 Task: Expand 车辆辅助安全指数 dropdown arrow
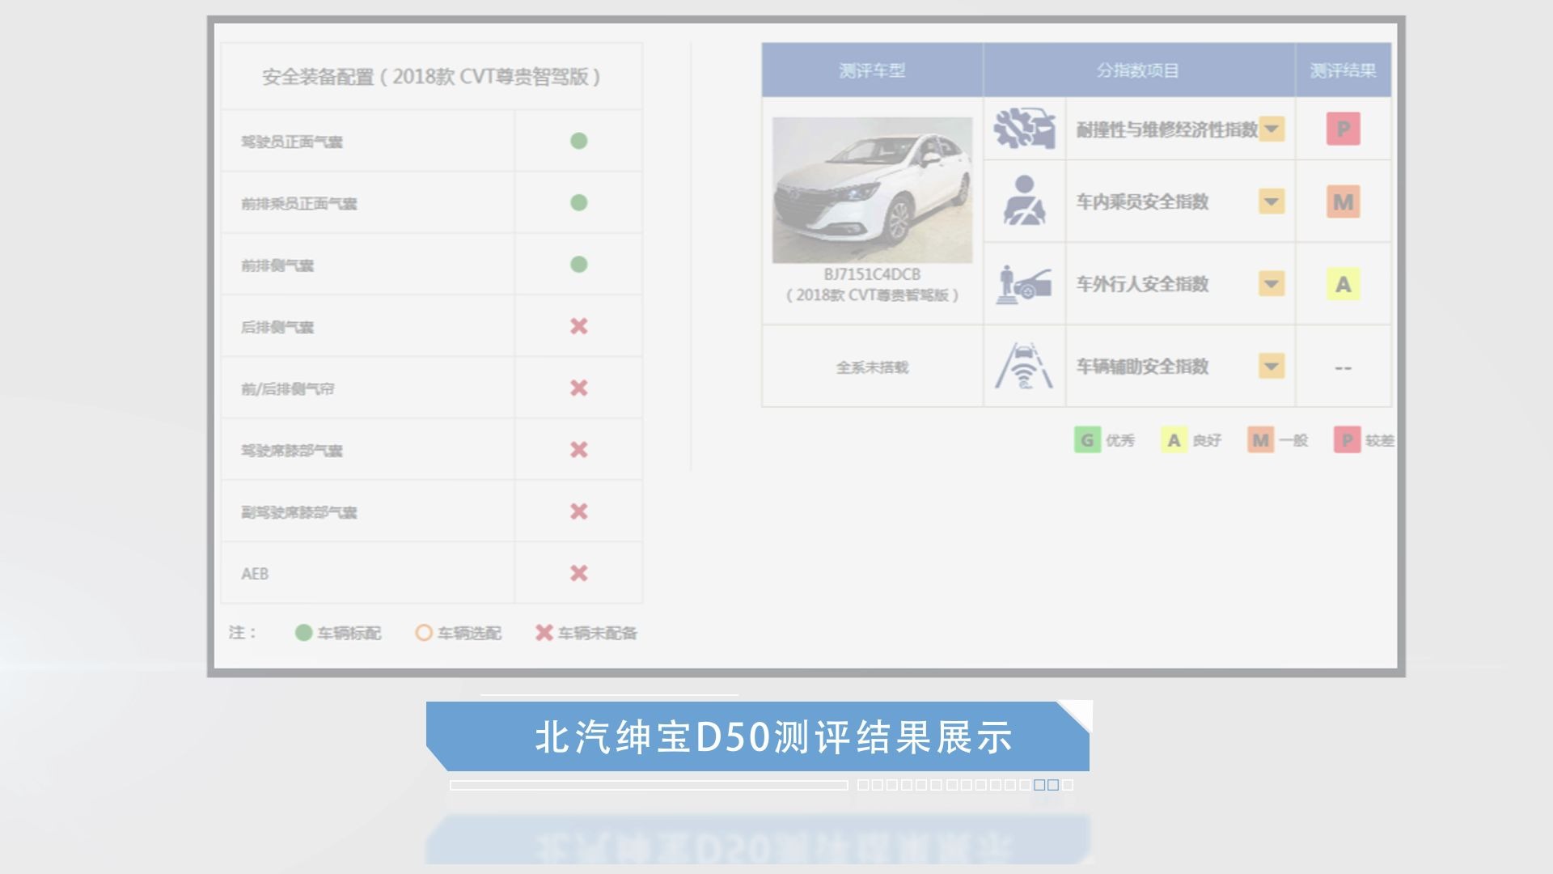tap(1272, 366)
